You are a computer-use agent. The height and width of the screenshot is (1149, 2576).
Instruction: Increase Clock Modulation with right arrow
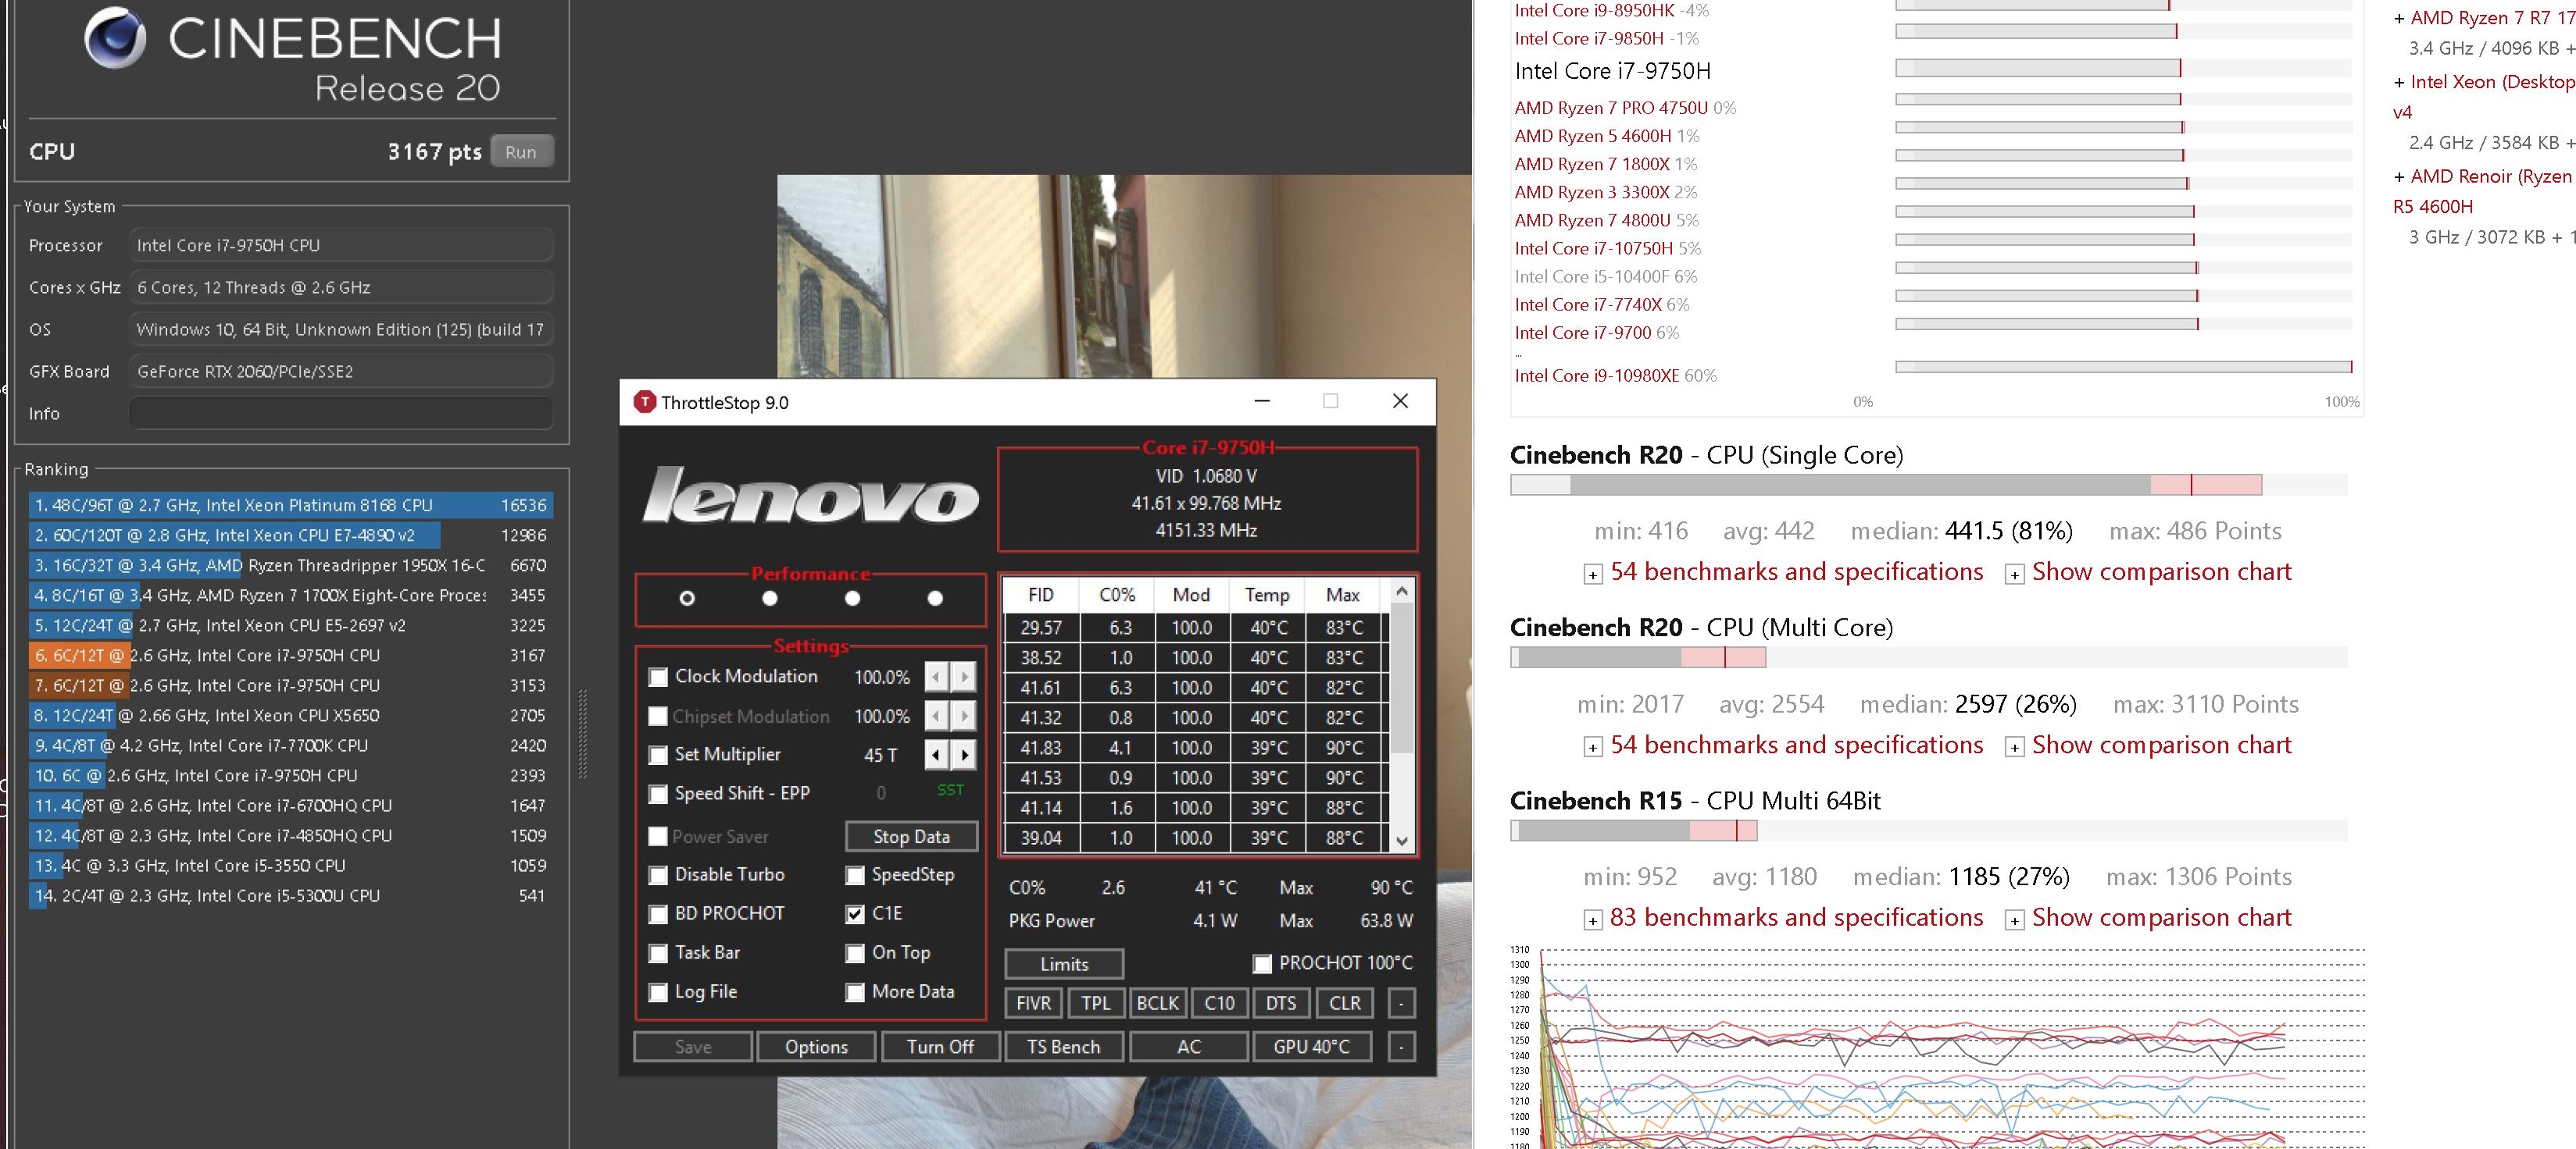click(x=964, y=678)
